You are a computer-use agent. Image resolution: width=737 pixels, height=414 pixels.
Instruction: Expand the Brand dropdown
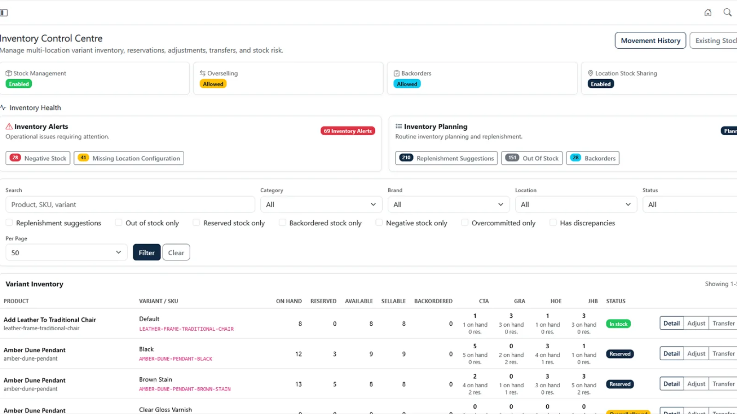[x=449, y=204]
